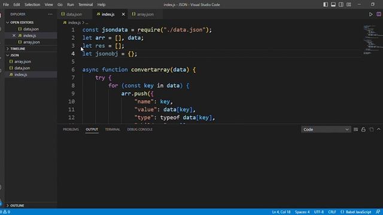Toggle primary sidebar layout icon in title bar
383x215 pixels.
[x=326, y=4]
